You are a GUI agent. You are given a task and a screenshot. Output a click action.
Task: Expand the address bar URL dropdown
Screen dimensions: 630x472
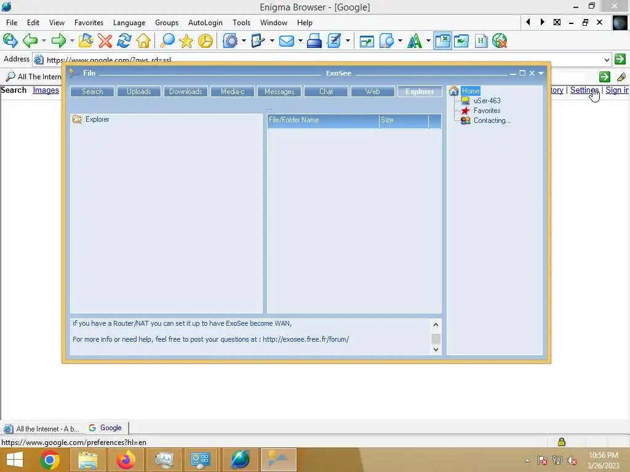(x=606, y=60)
